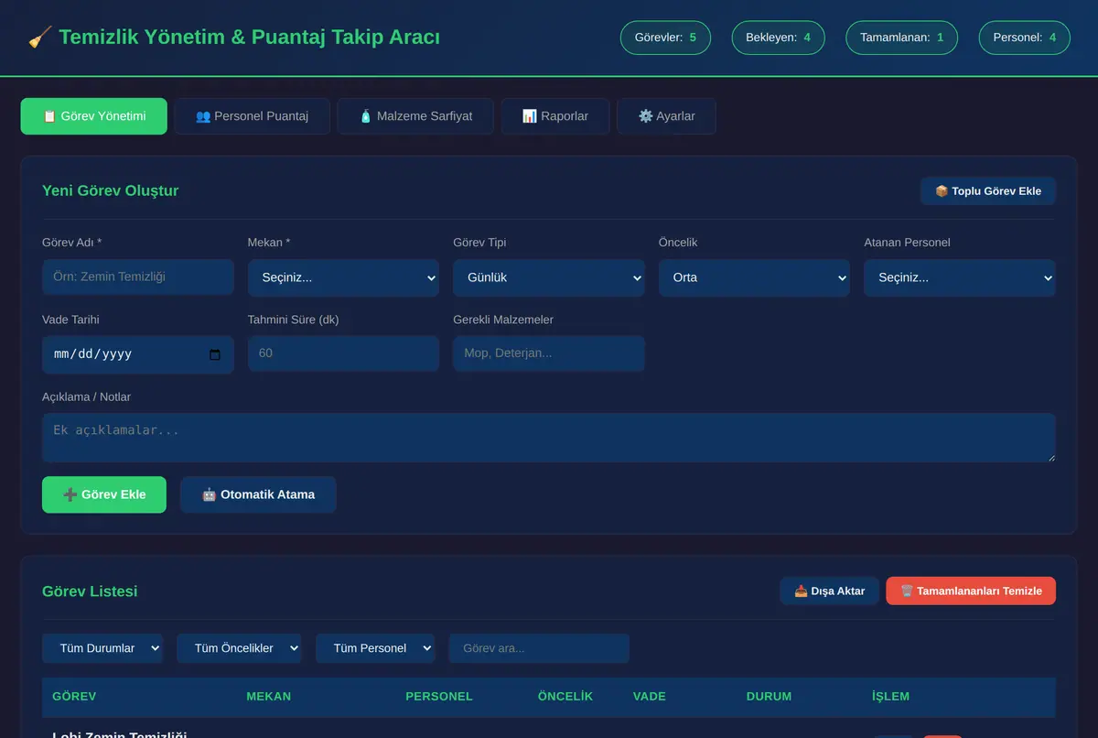The height and width of the screenshot is (738, 1098).
Task: Click the GÖREV column header
Action: (74, 696)
